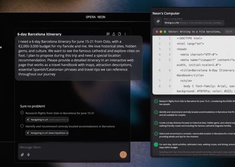Expand the tripadvisor navigation step chip
Screen dimensions: 235x167
coord(47,133)
